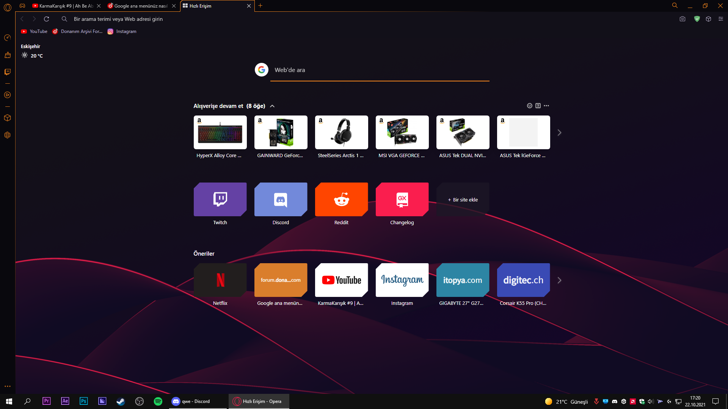728x409 pixels.
Task: Click the Eskişehir weather widget
Action: click(x=32, y=51)
